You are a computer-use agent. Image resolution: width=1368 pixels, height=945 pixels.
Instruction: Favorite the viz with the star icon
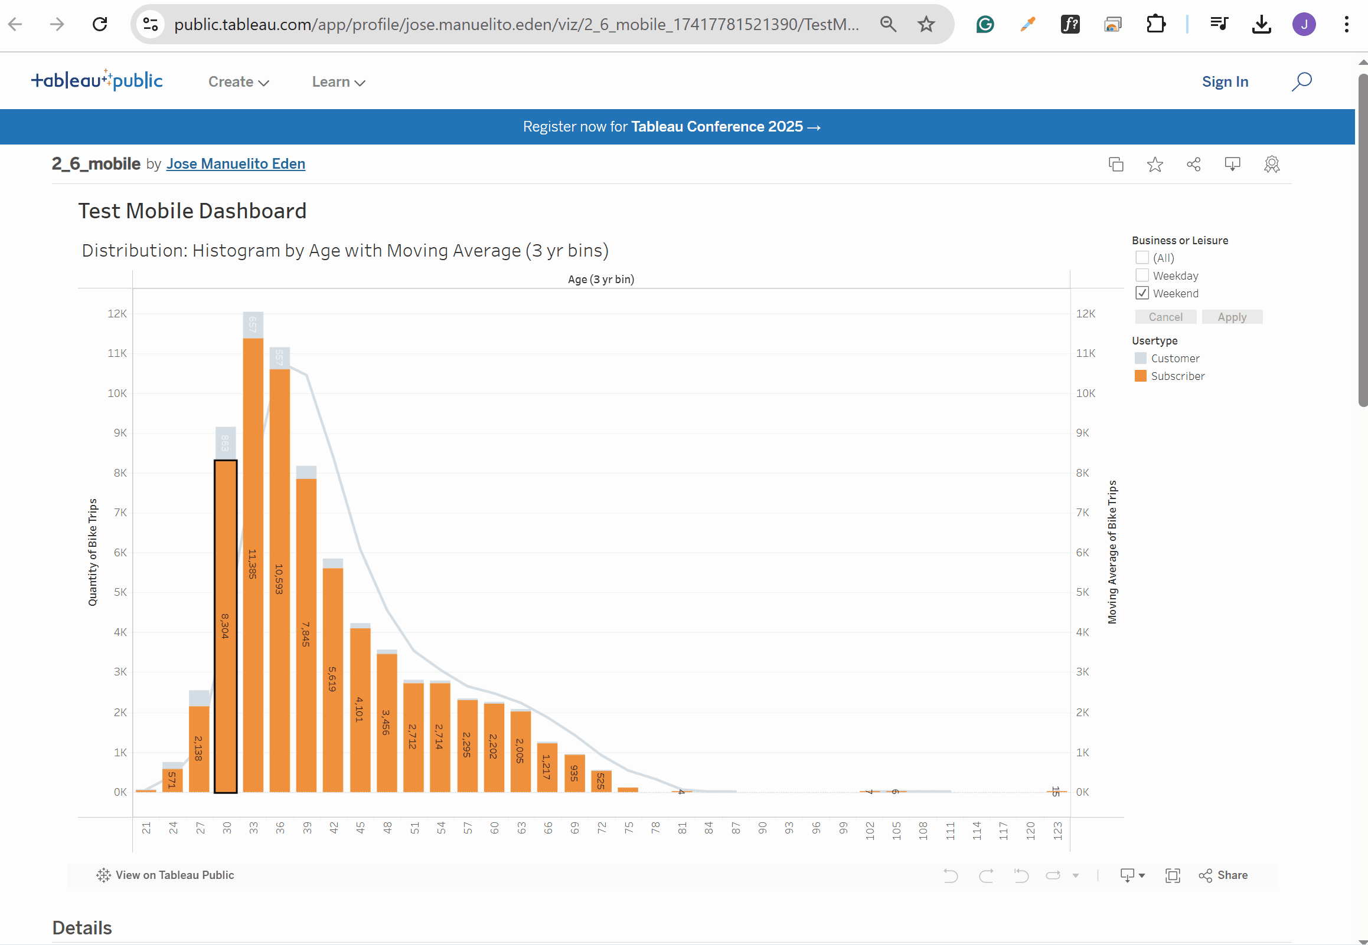click(1155, 164)
